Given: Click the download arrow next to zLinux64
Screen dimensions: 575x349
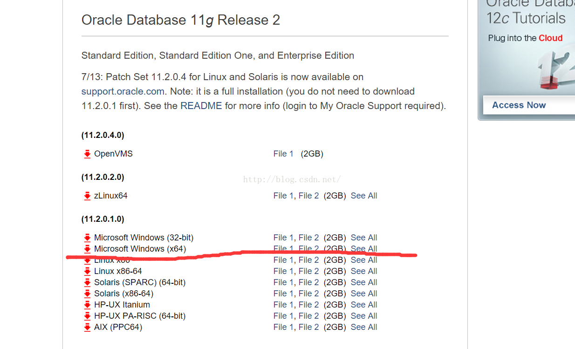Looking at the screenshot, I should (87, 196).
